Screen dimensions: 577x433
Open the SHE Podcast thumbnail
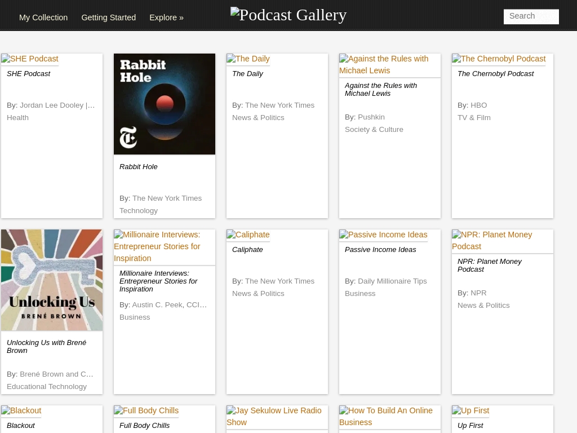point(29,59)
